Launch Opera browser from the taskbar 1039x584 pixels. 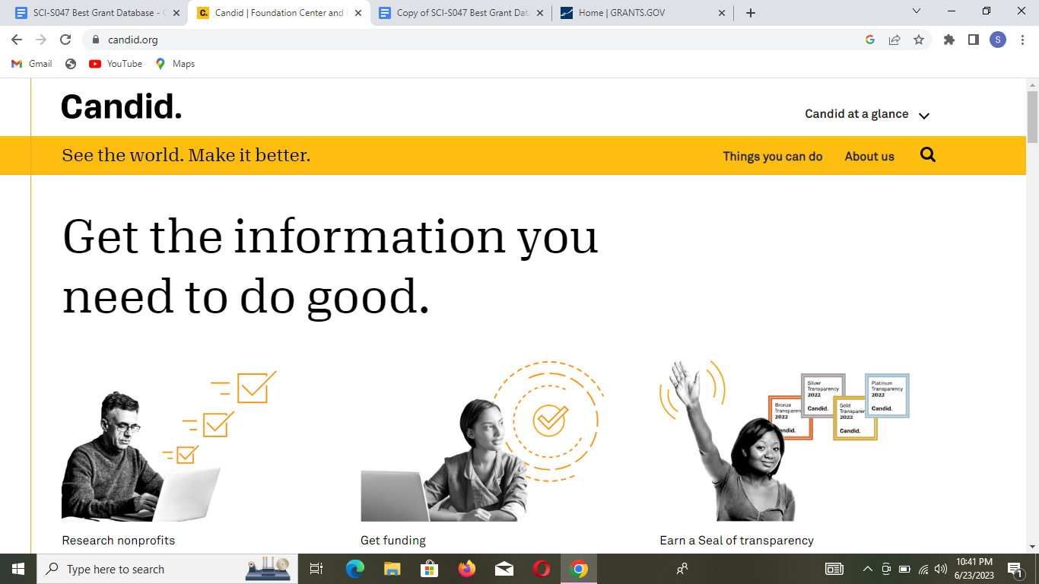[x=542, y=569]
